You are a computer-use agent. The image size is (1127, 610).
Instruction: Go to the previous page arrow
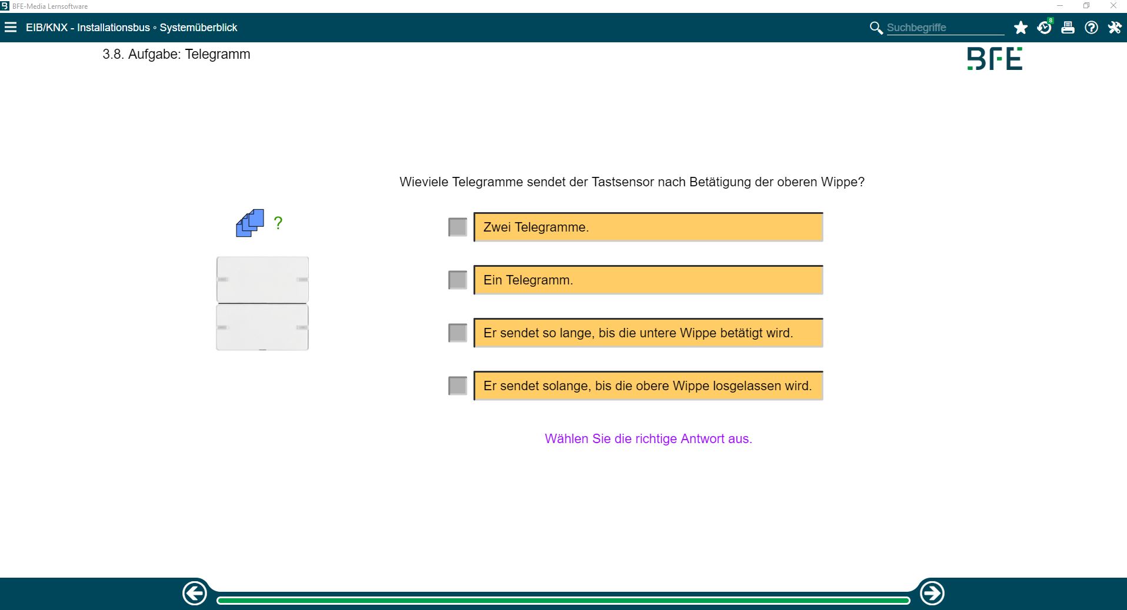[195, 593]
